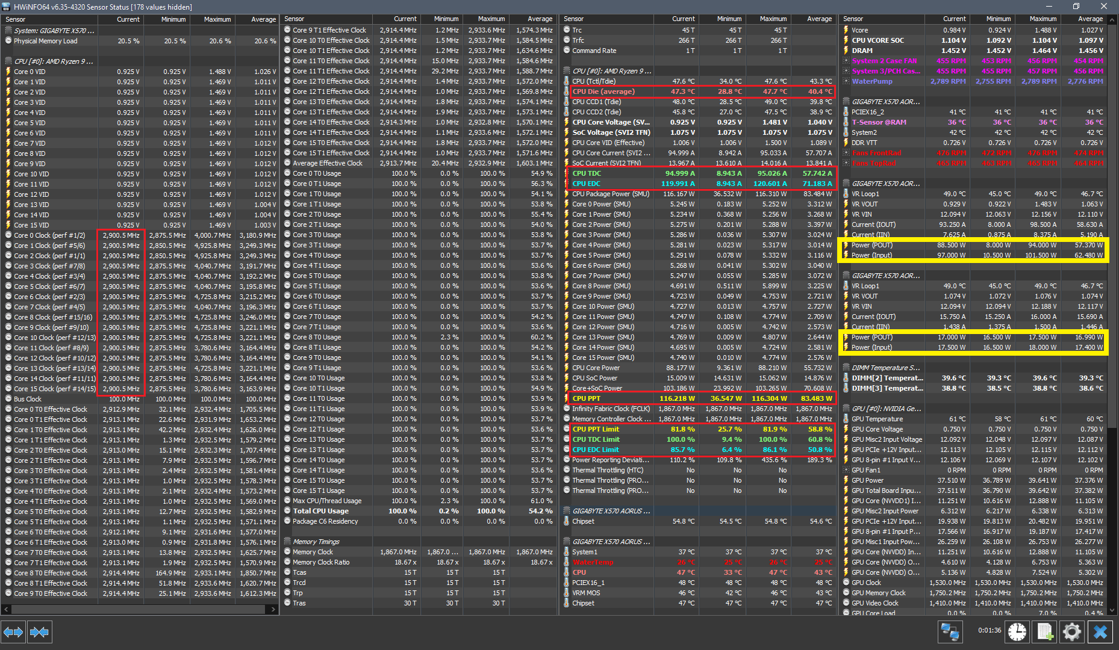The width and height of the screenshot is (1119, 650).
Task: Click the icon next to Infinity Fabric Clock (FCLK)
Action: click(x=567, y=409)
